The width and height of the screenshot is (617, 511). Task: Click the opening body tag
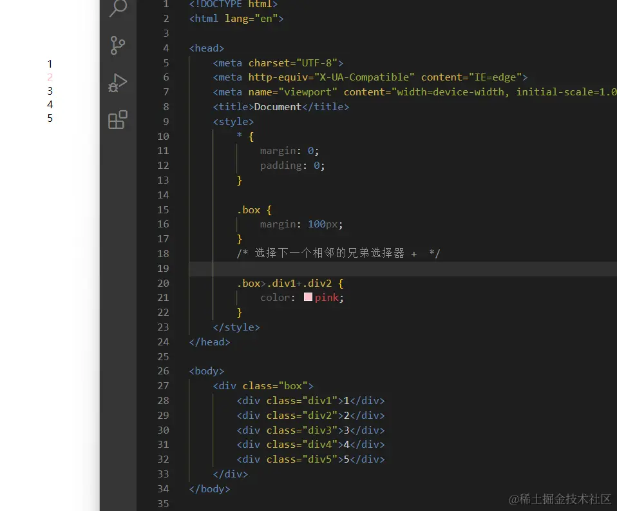(x=207, y=371)
